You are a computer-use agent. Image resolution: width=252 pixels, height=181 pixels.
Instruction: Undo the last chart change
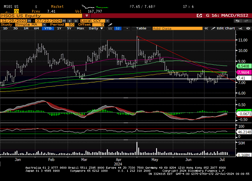(x=238, y=21)
